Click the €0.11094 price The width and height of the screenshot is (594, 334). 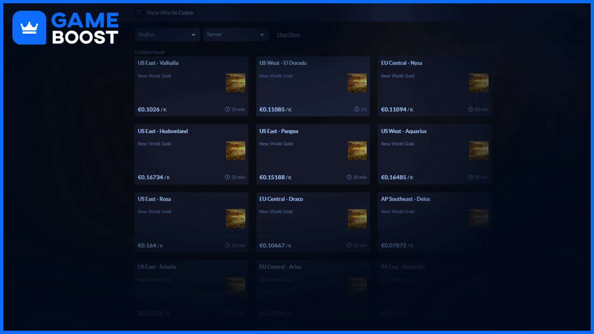pos(394,110)
